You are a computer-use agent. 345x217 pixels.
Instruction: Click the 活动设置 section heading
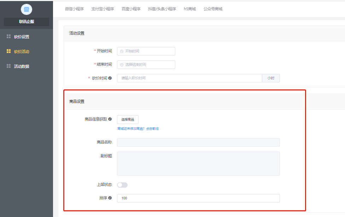(77, 33)
